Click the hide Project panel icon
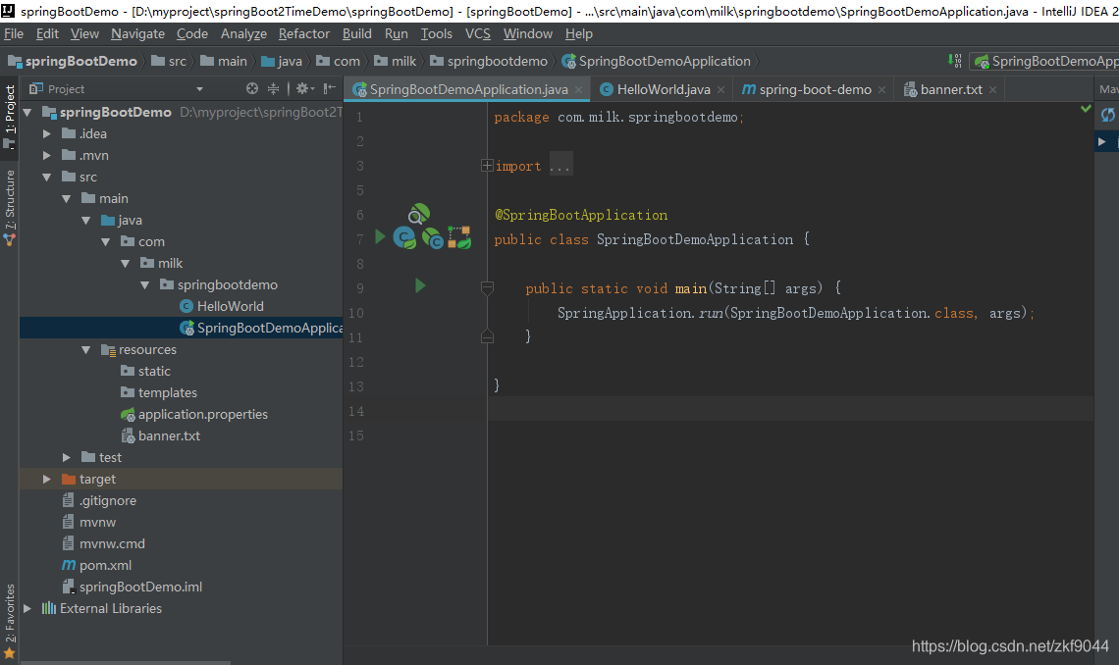This screenshot has width=1119, height=665. pyautogui.click(x=329, y=88)
